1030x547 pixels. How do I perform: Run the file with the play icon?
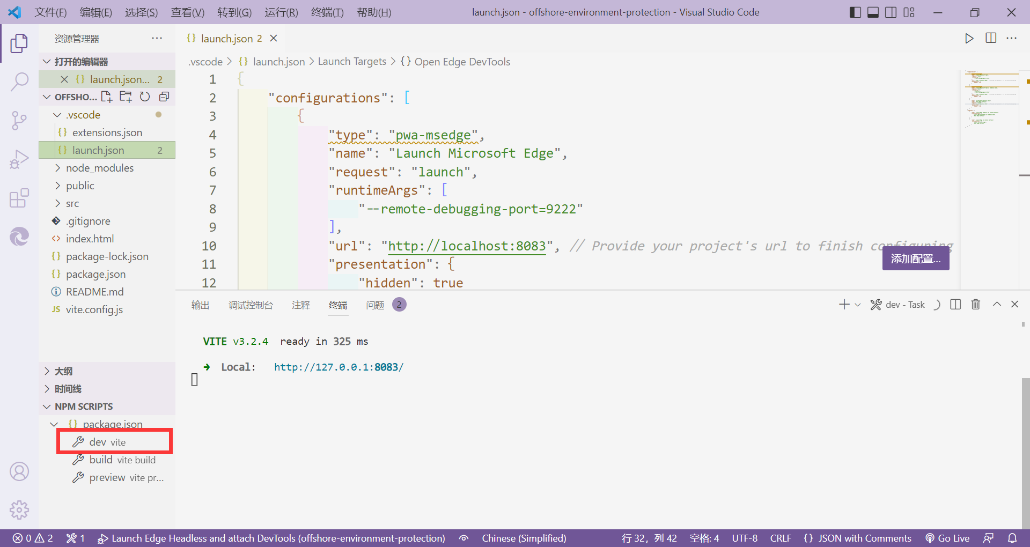(969, 38)
